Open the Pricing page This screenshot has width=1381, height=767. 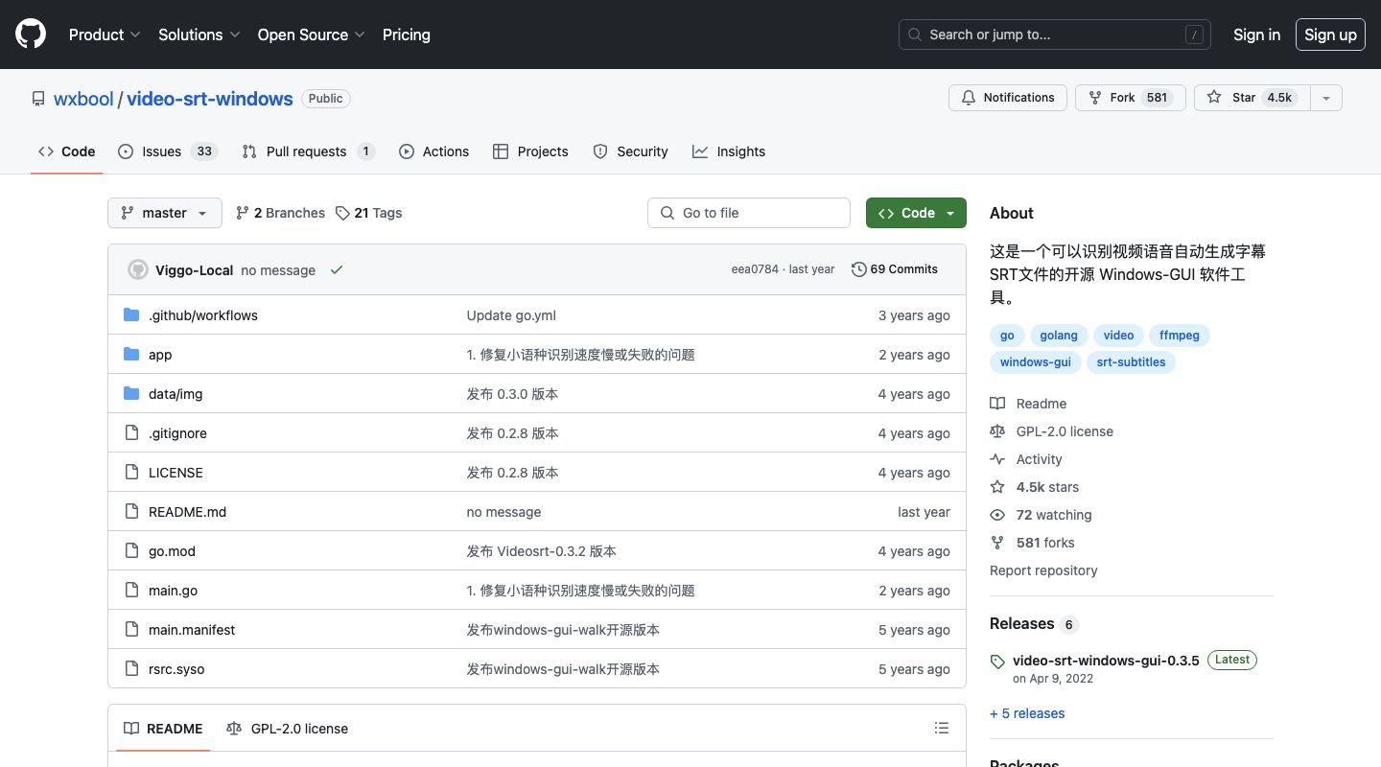click(407, 35)
